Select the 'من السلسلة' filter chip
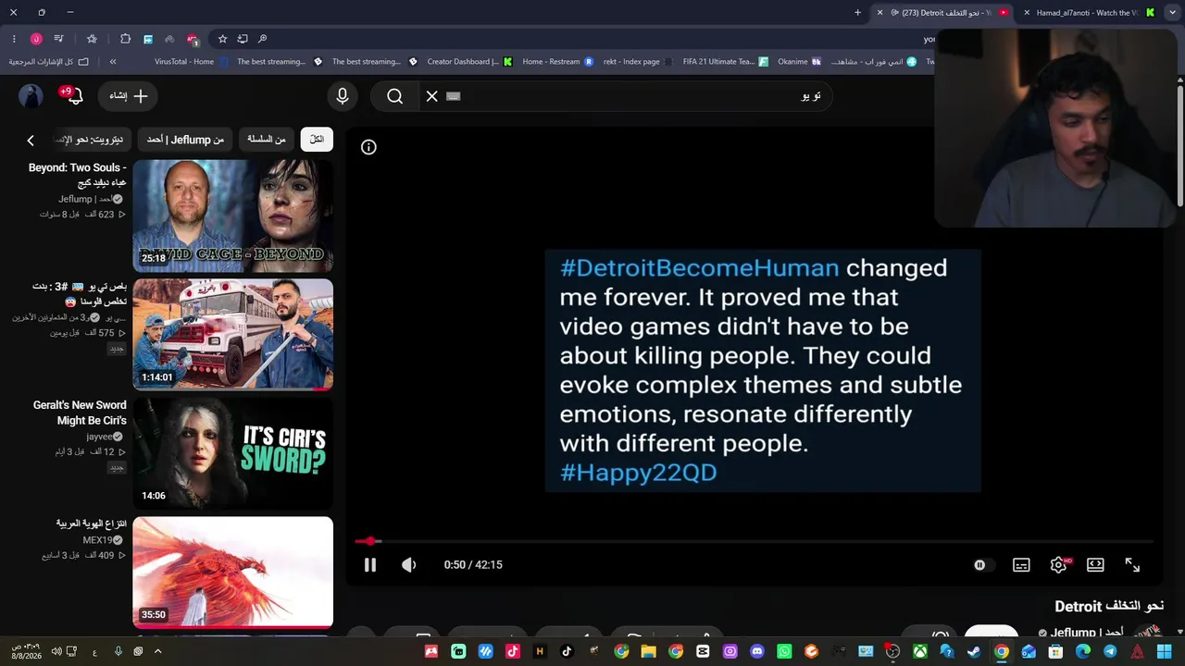Screen dimensions: 1185x666 [267, 140]
